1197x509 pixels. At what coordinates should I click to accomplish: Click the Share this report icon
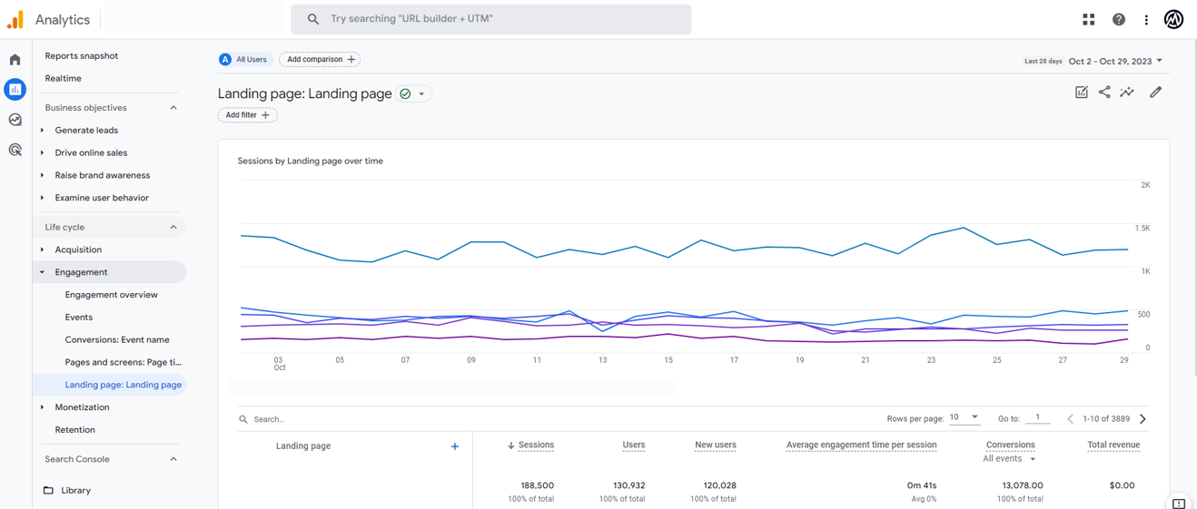pos(1104,92)
